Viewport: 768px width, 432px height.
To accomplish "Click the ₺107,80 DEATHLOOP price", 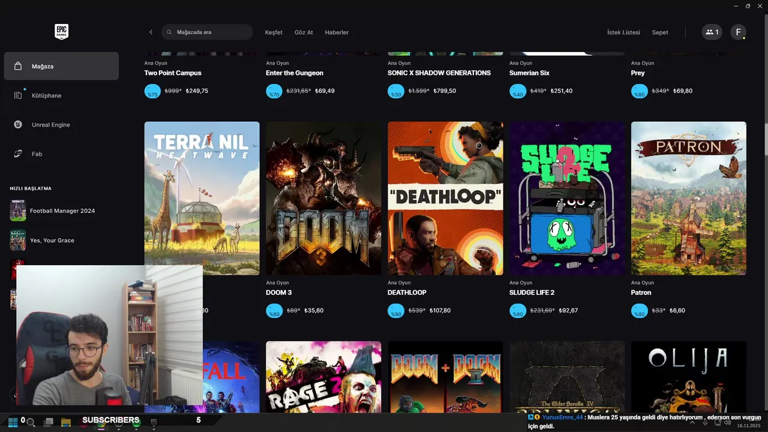I will (x=440, y=311).
